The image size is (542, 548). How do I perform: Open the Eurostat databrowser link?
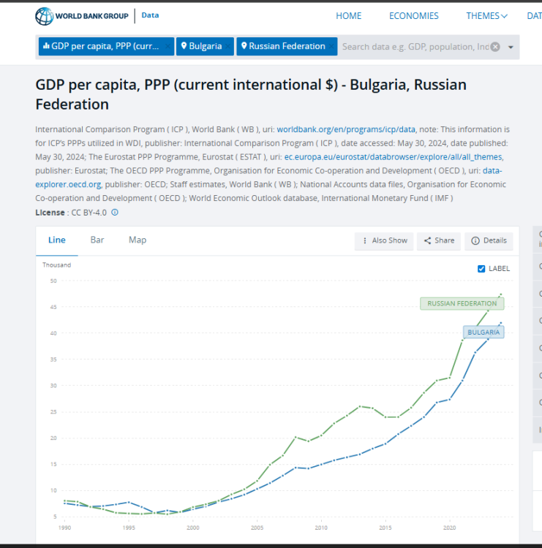click(x=394, y=157)
